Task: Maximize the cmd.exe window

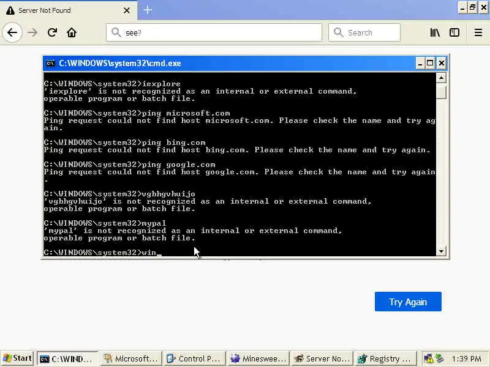Action: tap(430, 64)
